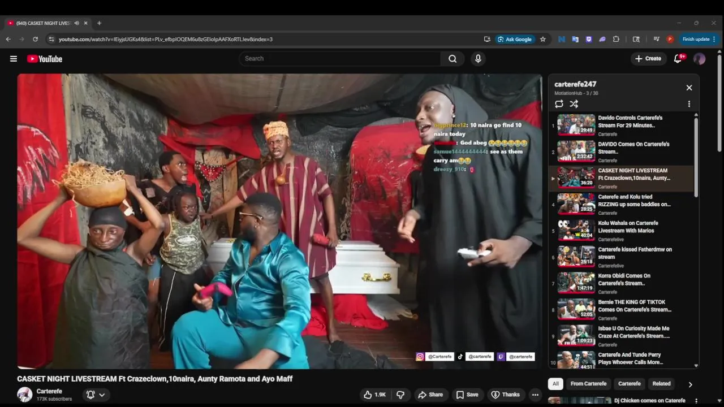Screen dimensions: 724x407
Task: Open the blue N extension icon
Action: point(562,39)
